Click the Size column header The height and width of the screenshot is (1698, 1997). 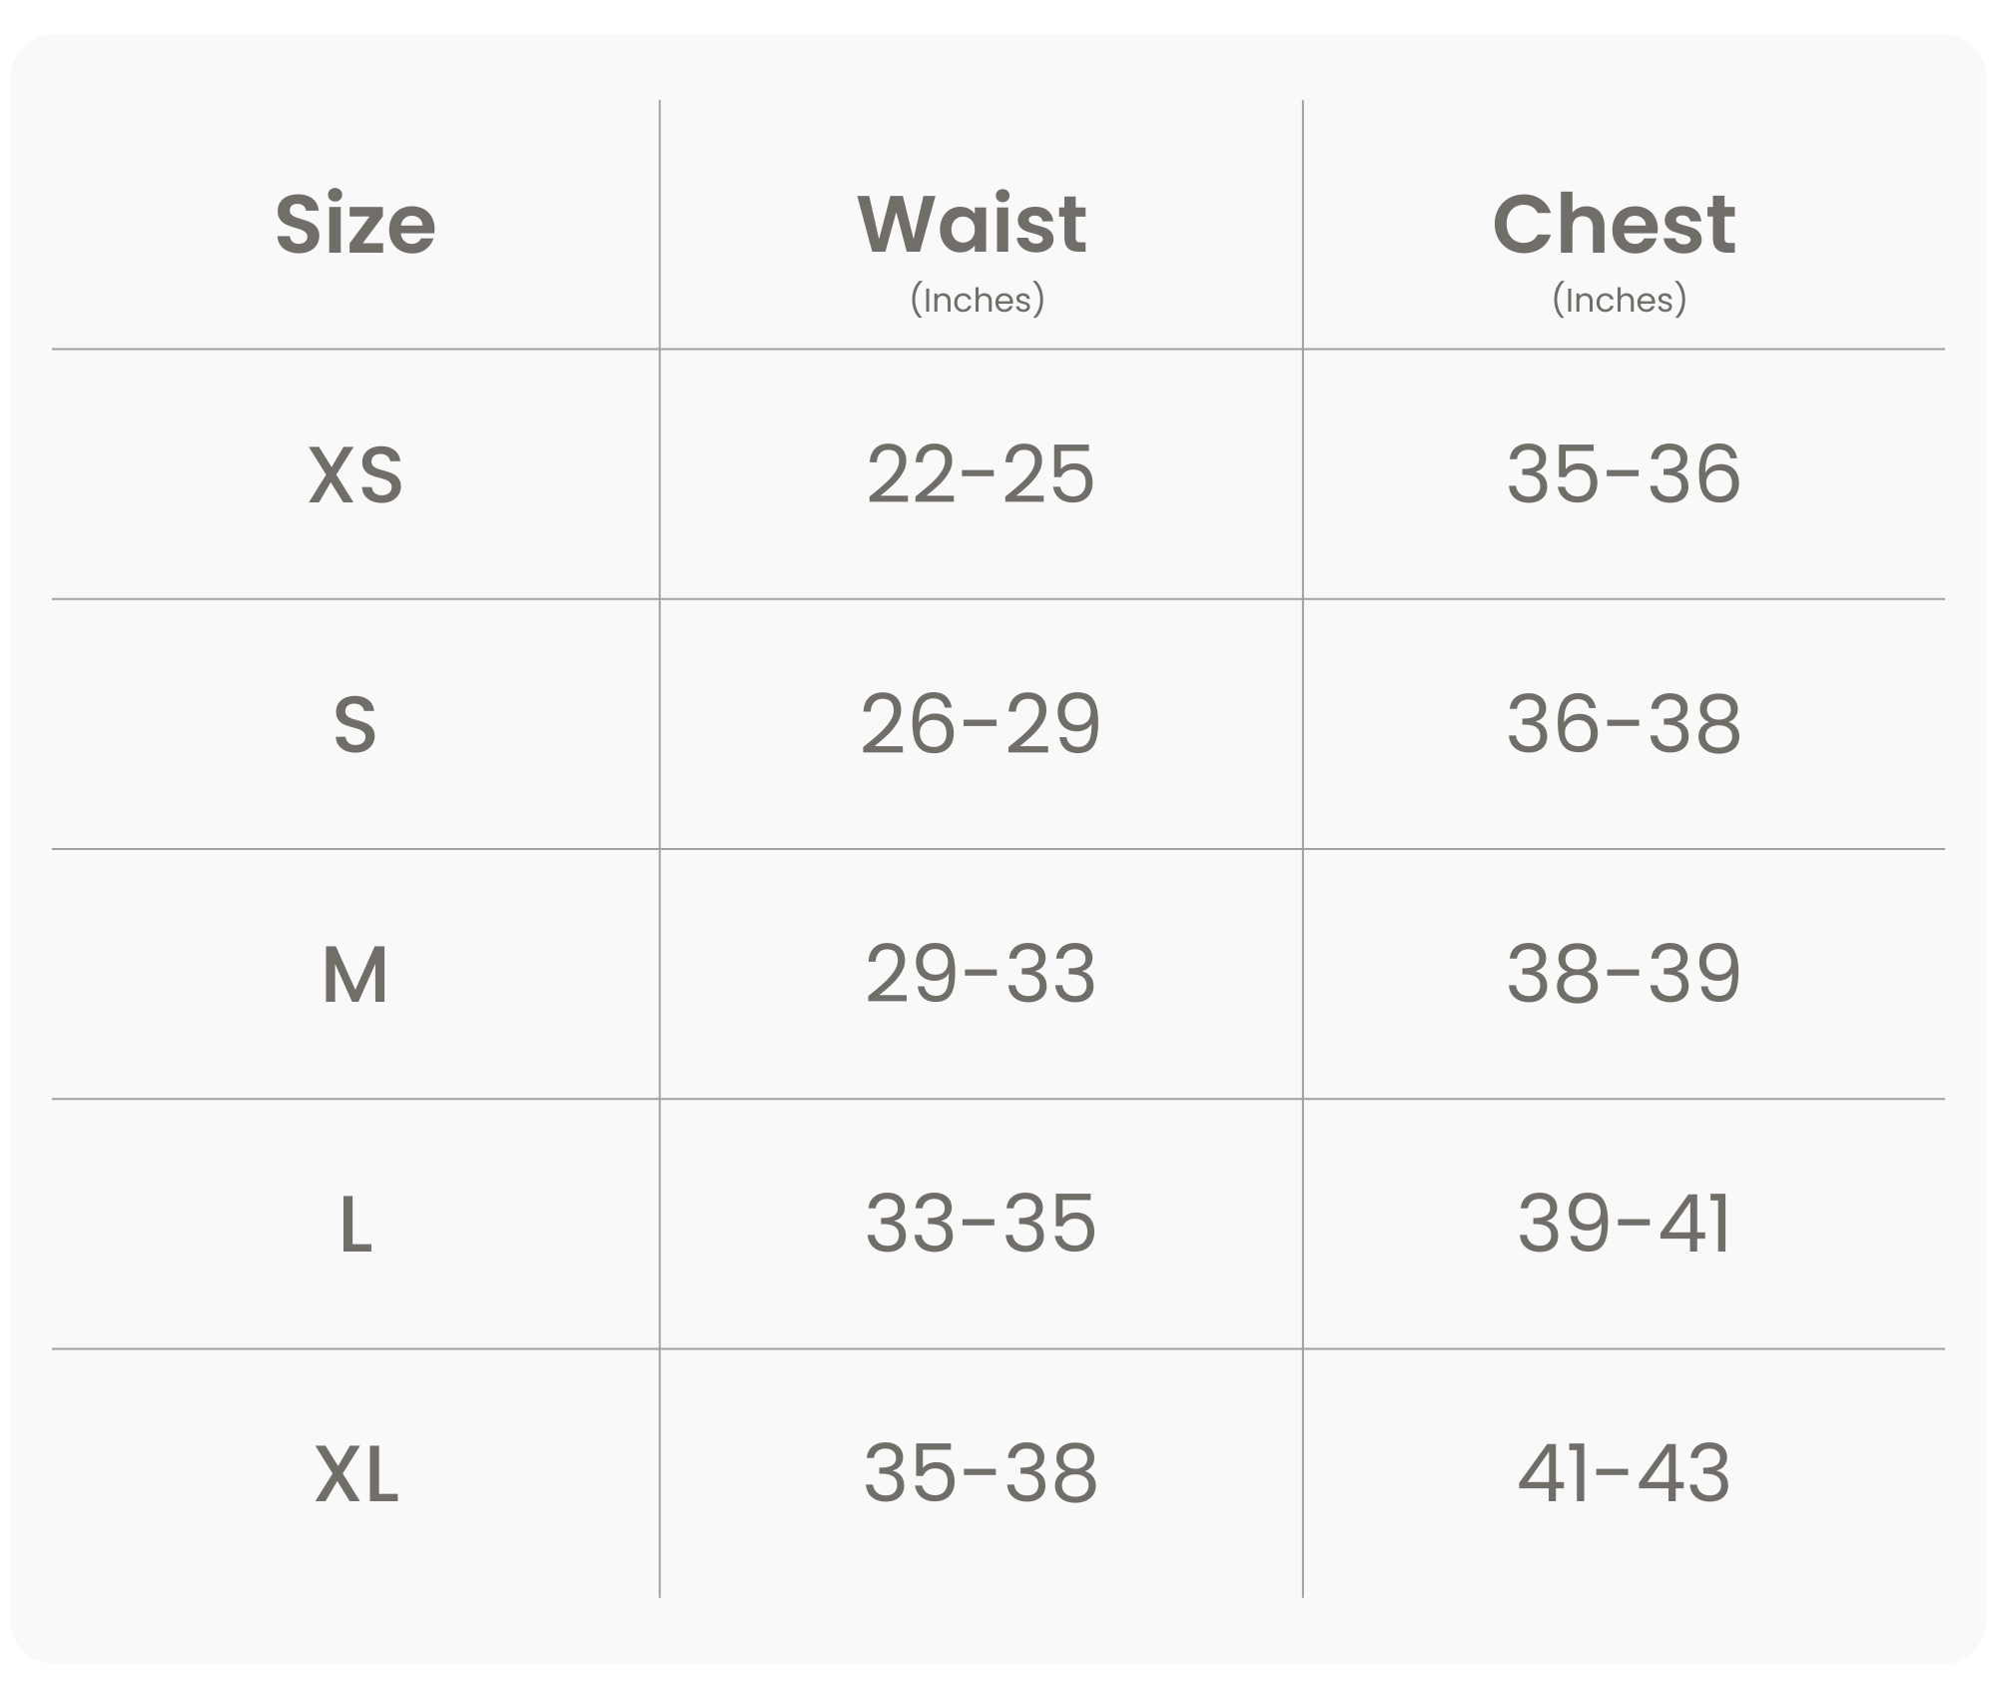(x=355, y=225)
